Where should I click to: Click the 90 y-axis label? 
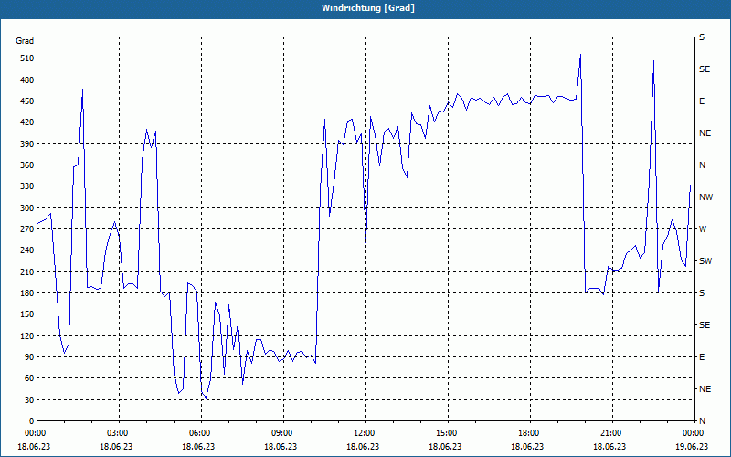(29, 357)
